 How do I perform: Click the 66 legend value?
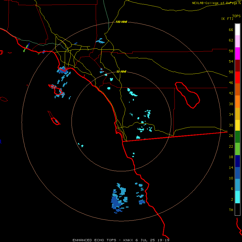pos(231,30)
